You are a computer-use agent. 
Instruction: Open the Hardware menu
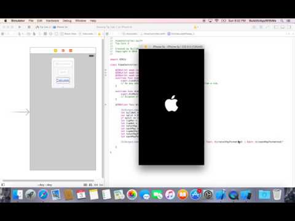point(52,21)
